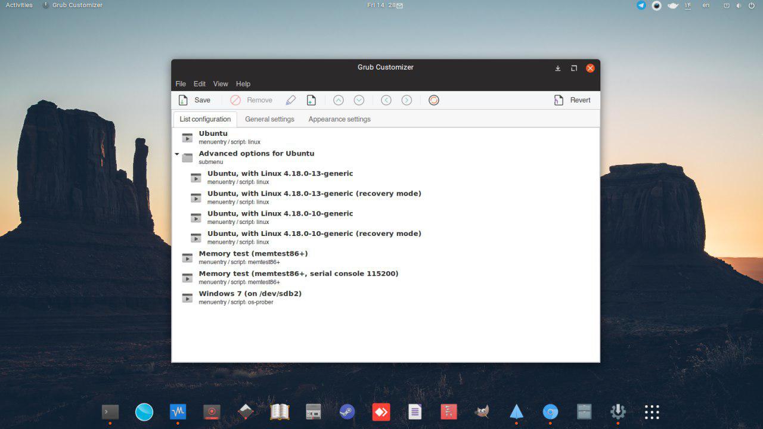The width and height of the screenshot is (763, 429).
Task: Click the pencil edit entry icon
Action: point(290,100)
